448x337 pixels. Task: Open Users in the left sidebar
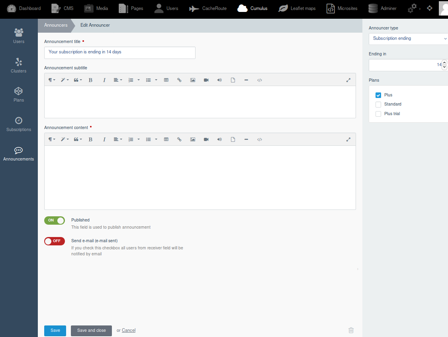point(19,36)
